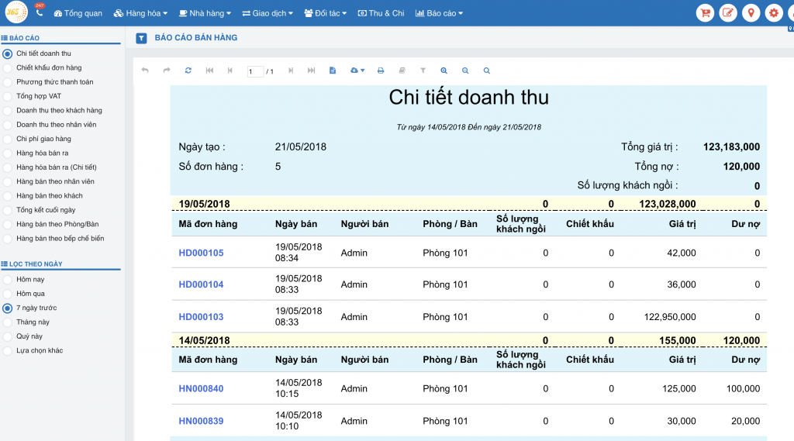794x441 pixels.
Task: Open order HD000103
Action: (x=201, y=317)
